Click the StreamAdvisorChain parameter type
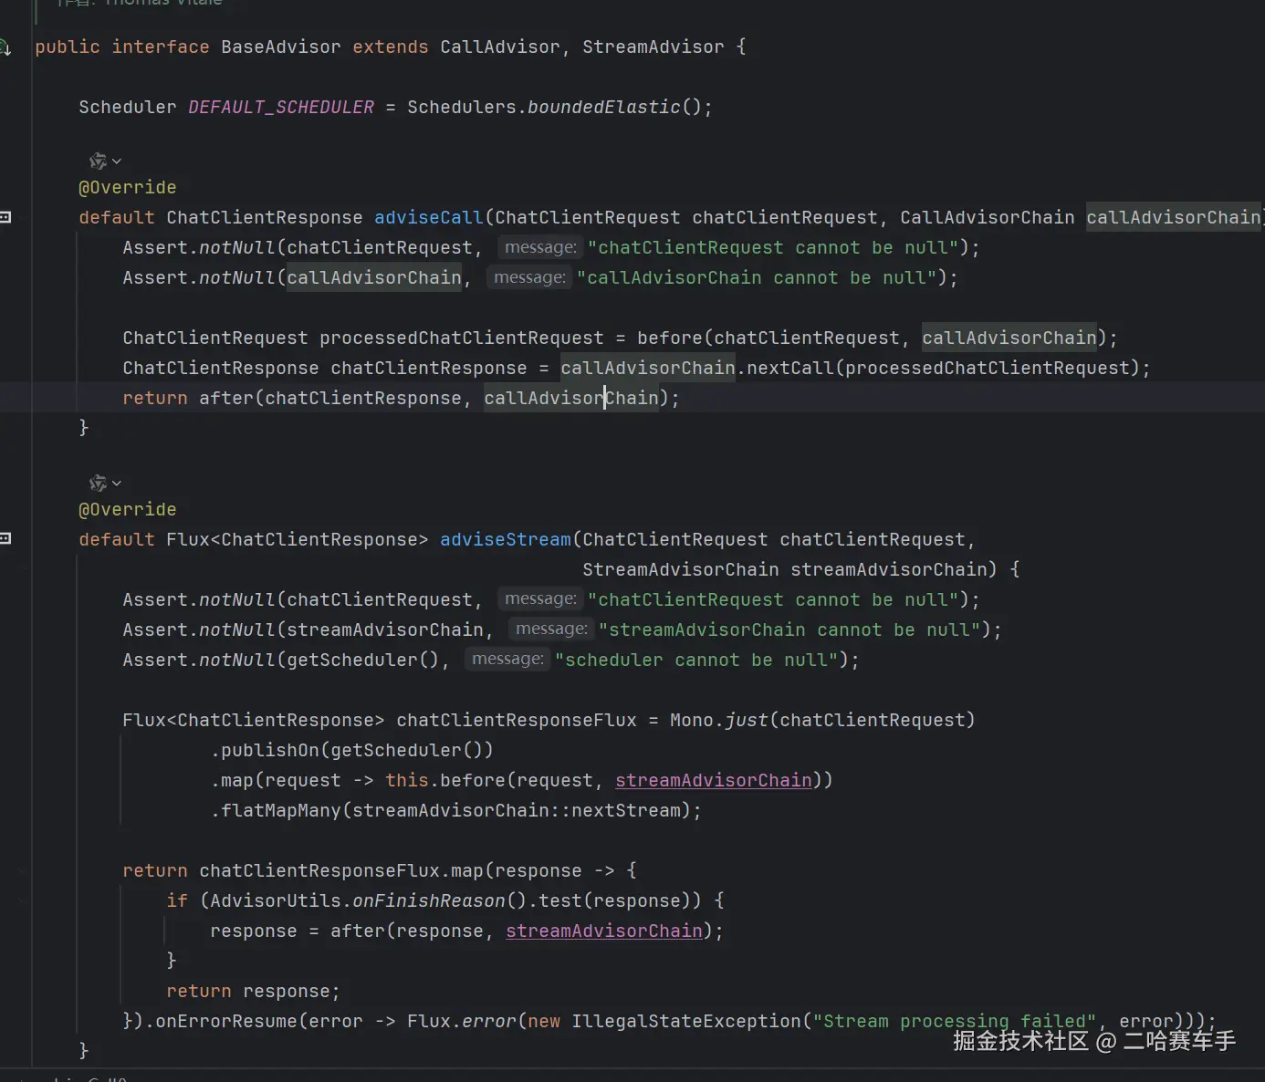The height and width of the screenshot is (1082, 1265). (x=681, y=569)
